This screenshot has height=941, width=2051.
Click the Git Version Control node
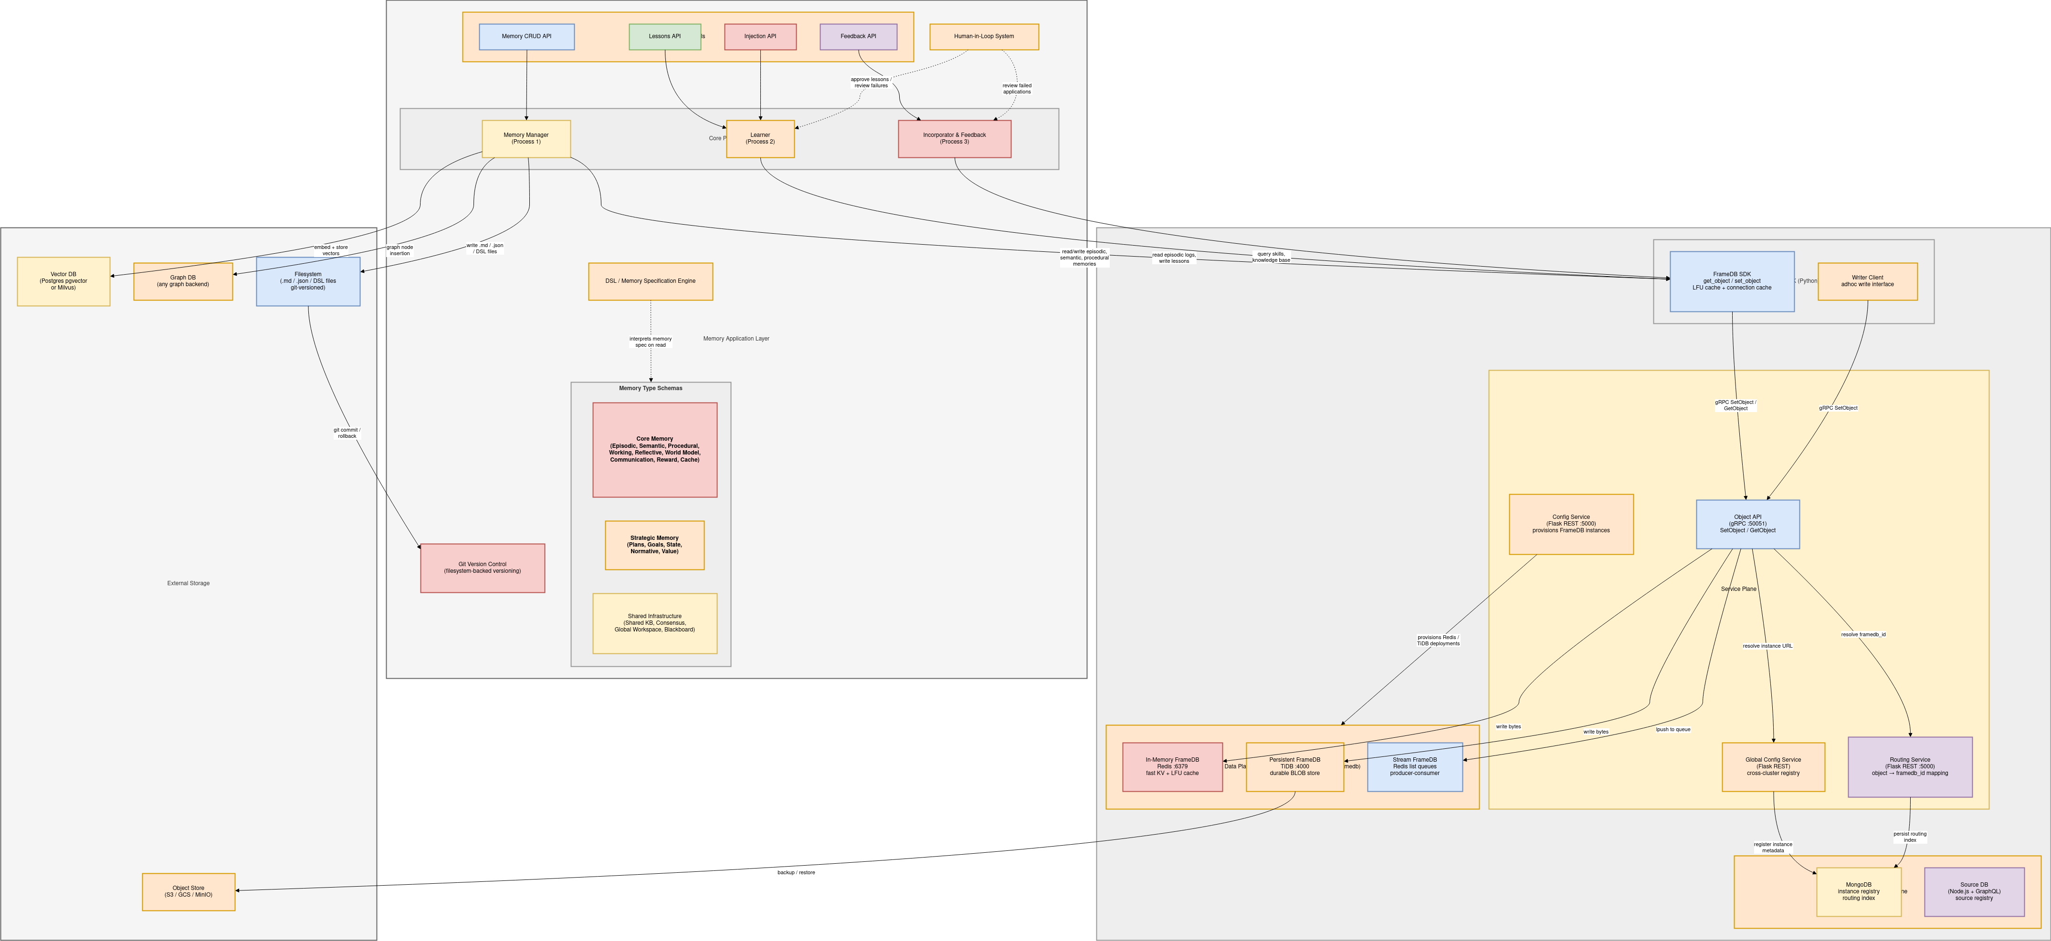tap(483, 568)
